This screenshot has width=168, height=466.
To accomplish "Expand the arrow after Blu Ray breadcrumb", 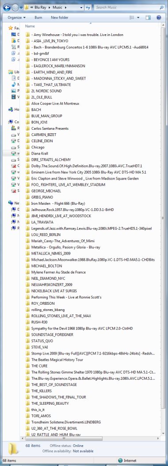I will (50, 7).
